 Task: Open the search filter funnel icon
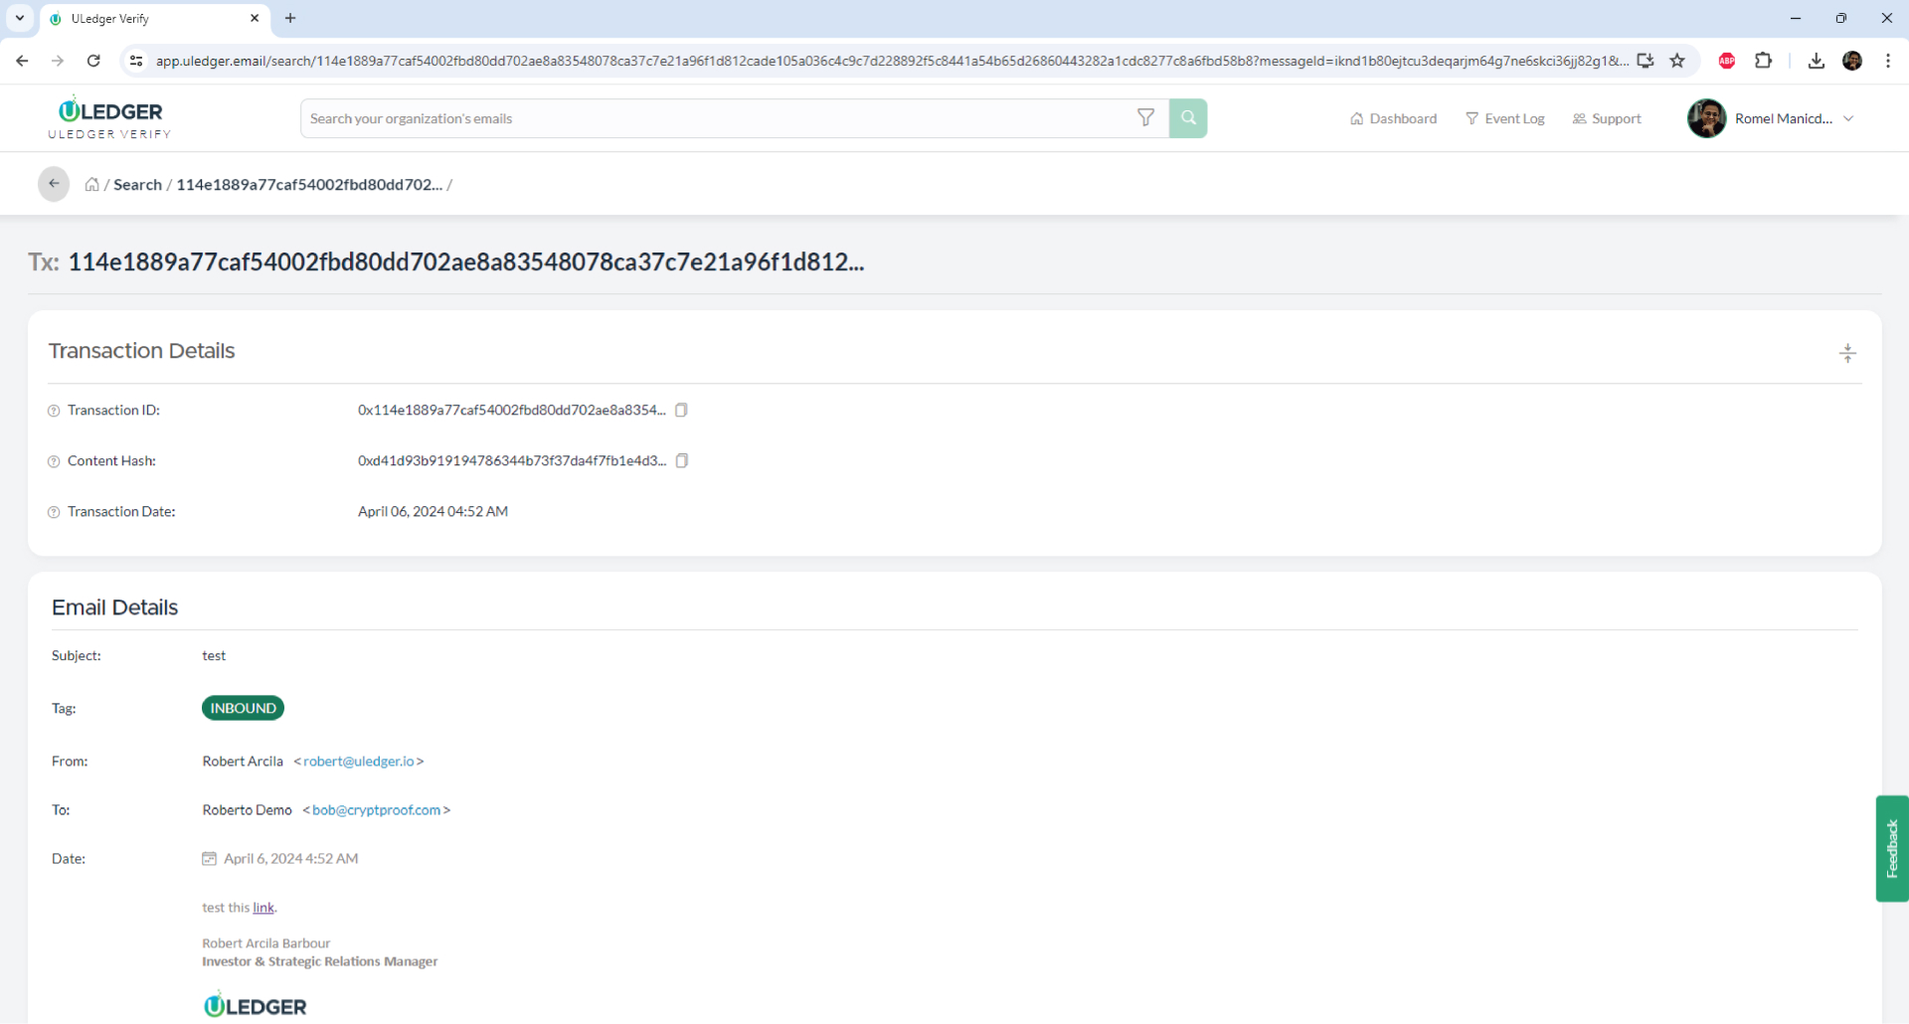[1145, 118]
